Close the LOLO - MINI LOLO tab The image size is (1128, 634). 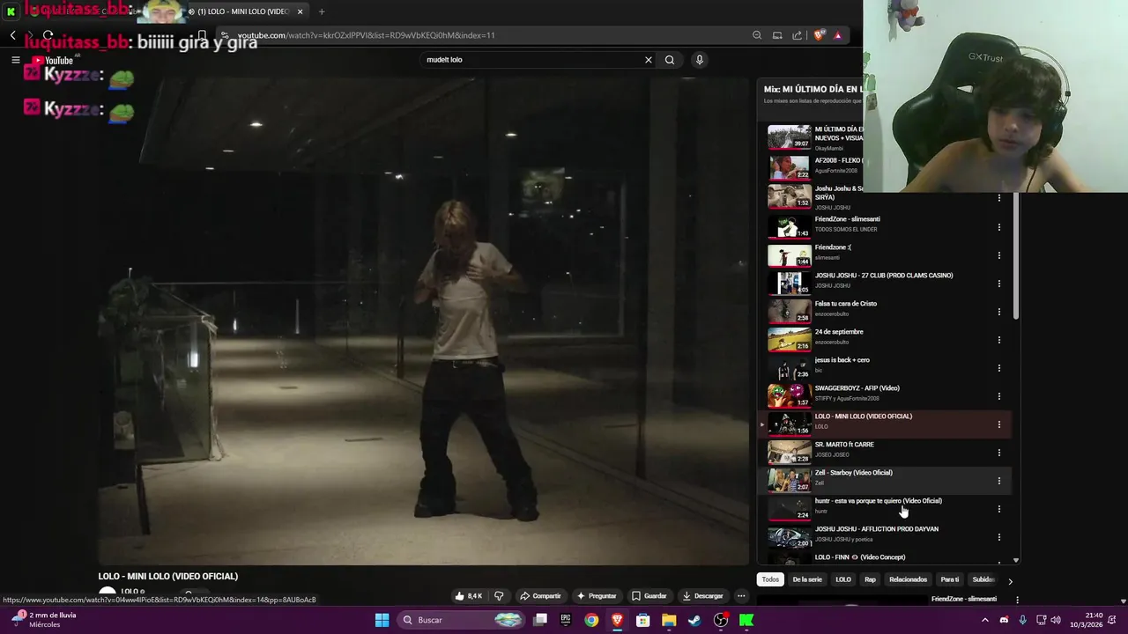[x=300, y=11]
